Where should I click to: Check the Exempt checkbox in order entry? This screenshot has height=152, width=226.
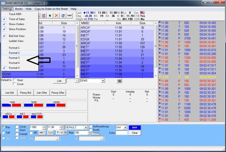coord(17,134)
